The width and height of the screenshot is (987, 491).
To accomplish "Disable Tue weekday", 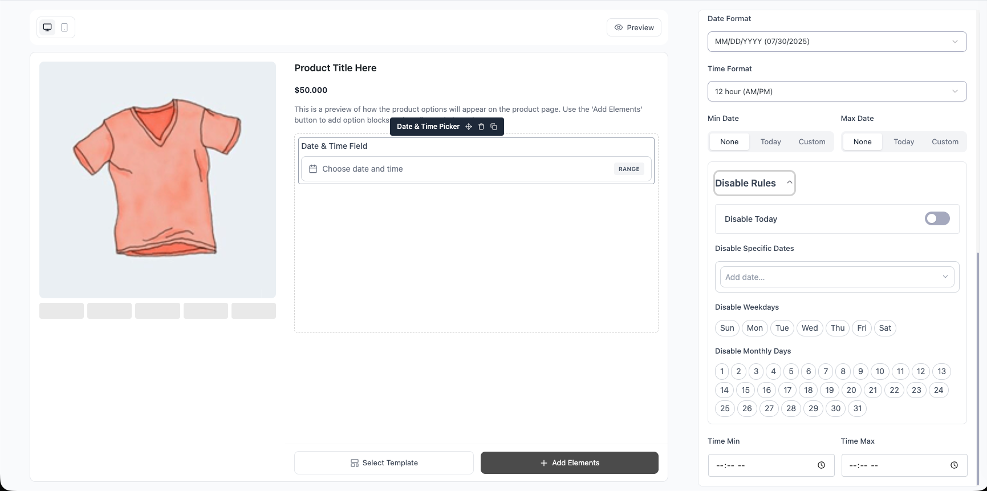I will (x=782, y=328).
